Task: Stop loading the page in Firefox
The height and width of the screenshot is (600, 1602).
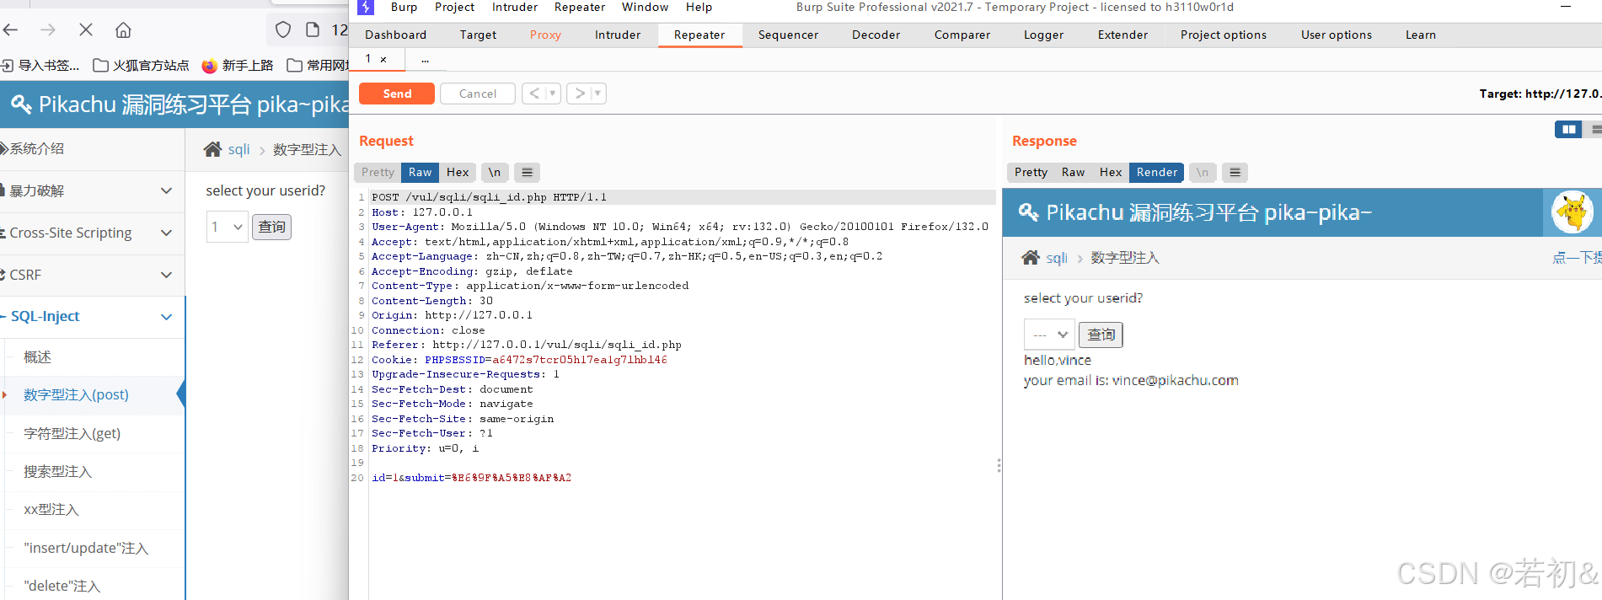Action: point(86,29)
